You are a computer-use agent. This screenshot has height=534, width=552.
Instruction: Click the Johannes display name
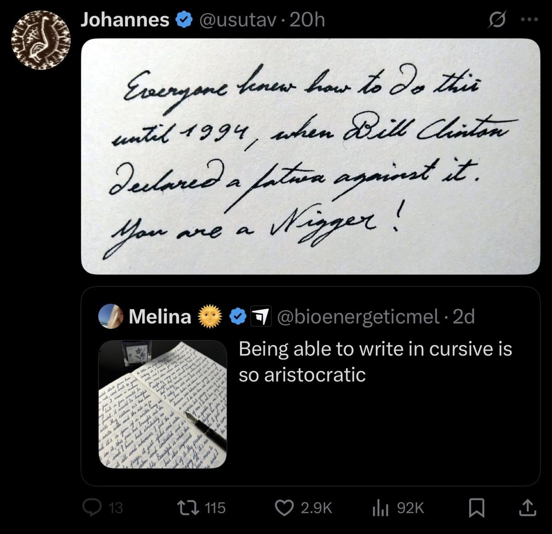point(125,20)
